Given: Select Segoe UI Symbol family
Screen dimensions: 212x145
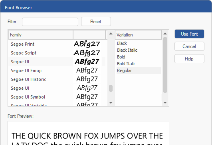Looking at the screenshot, I should coord(57,97).
